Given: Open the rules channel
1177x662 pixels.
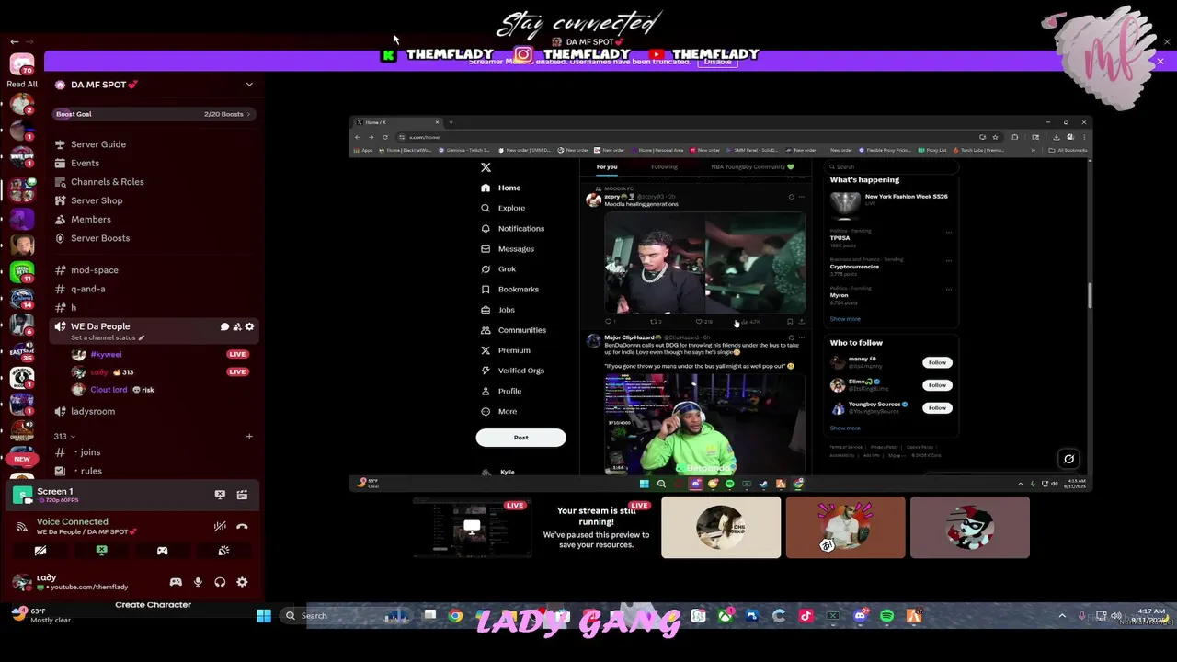Looking at the screenshot, I should tap(90, 471).
